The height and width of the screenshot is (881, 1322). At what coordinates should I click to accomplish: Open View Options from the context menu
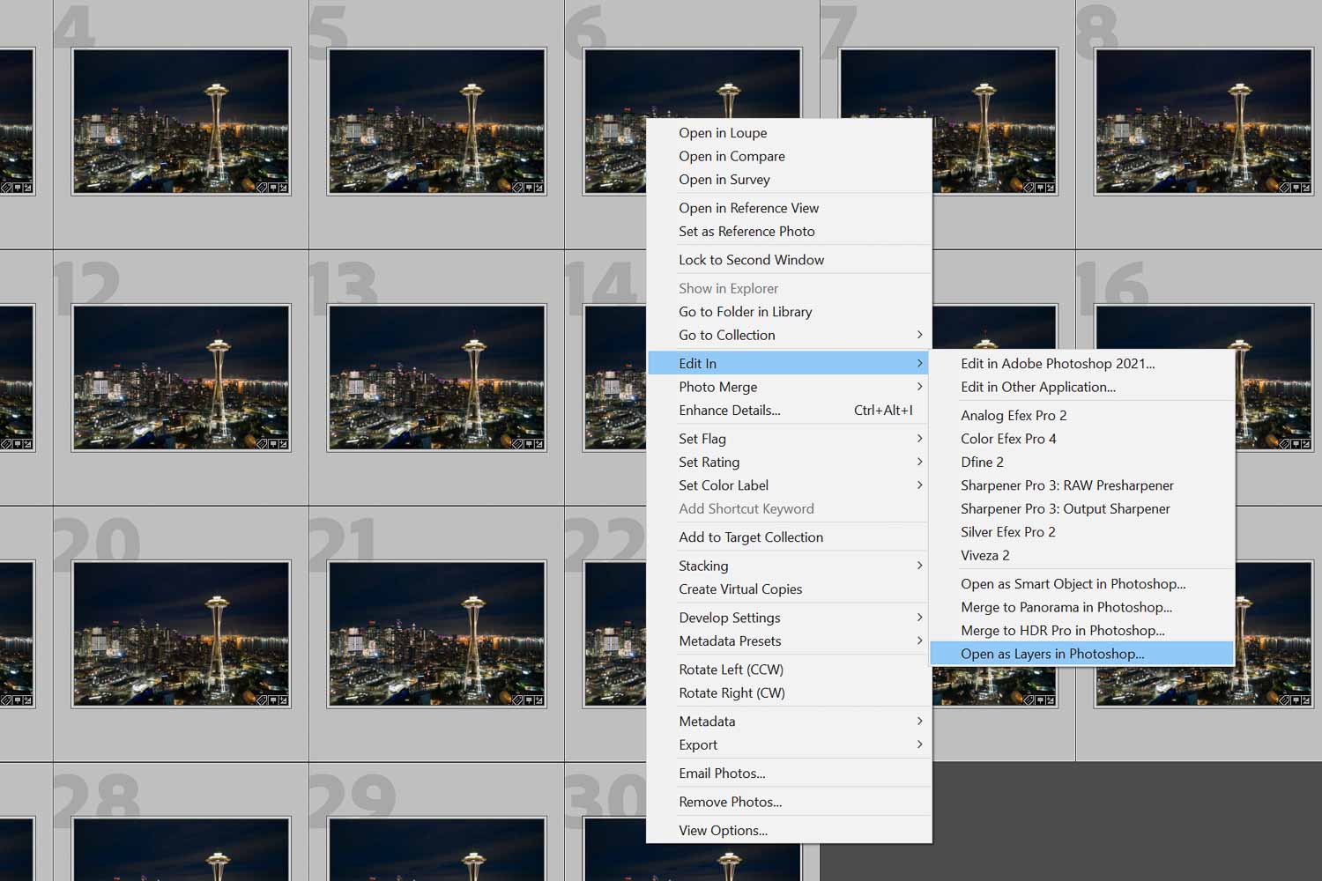[x=789, y=831]
